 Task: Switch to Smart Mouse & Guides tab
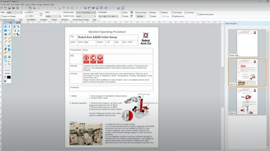[81, 20]
